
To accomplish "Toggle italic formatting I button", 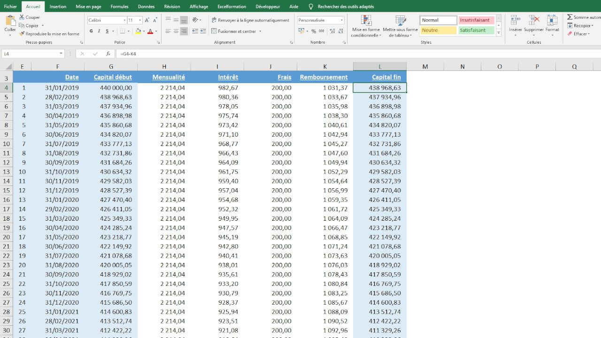I will 99,31.
